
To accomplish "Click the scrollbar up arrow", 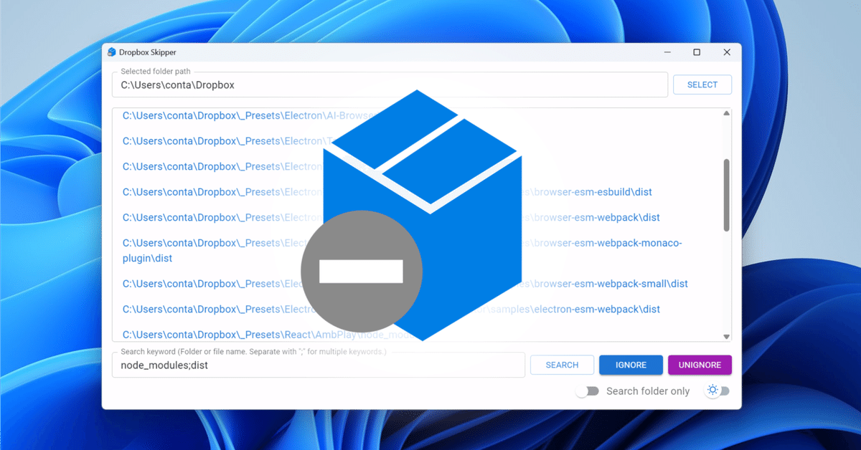I will 726,112.
